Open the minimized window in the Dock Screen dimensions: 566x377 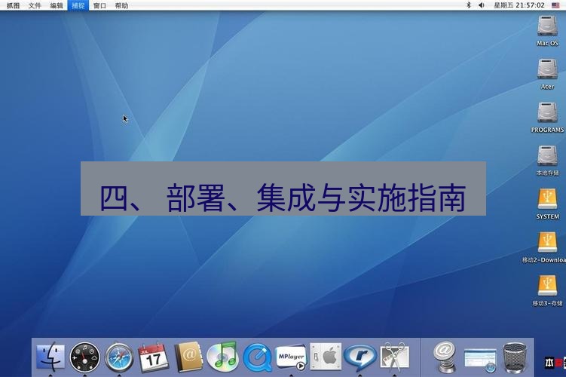(480, 360)
